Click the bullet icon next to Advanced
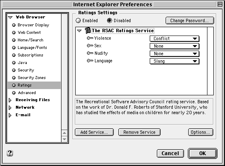Viewport: 225px width, 166px height. pos(14,93)
